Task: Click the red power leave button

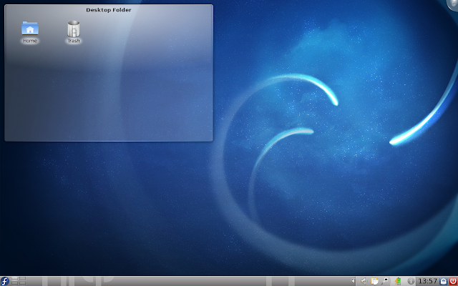Action: [x=452, y=280]
